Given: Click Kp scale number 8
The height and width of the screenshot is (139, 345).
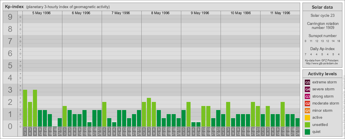Looking at the screenshot, I should pos(10,29).
